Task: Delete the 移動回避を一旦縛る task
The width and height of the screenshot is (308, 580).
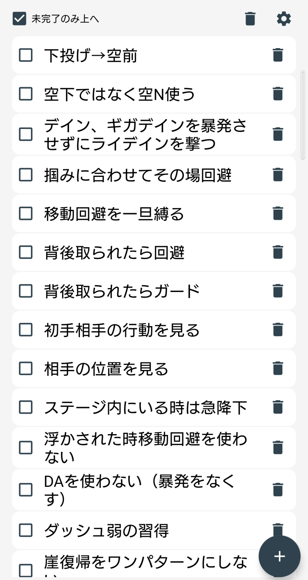Action: pos(278,213)
